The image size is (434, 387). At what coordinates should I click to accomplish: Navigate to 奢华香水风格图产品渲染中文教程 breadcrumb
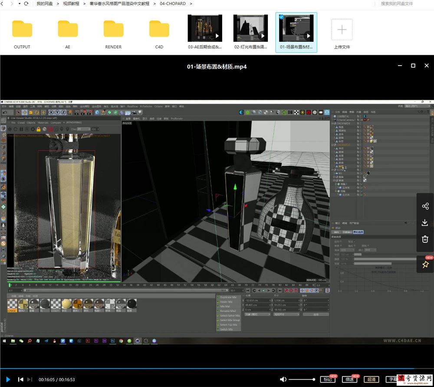(x=119, y=3)
